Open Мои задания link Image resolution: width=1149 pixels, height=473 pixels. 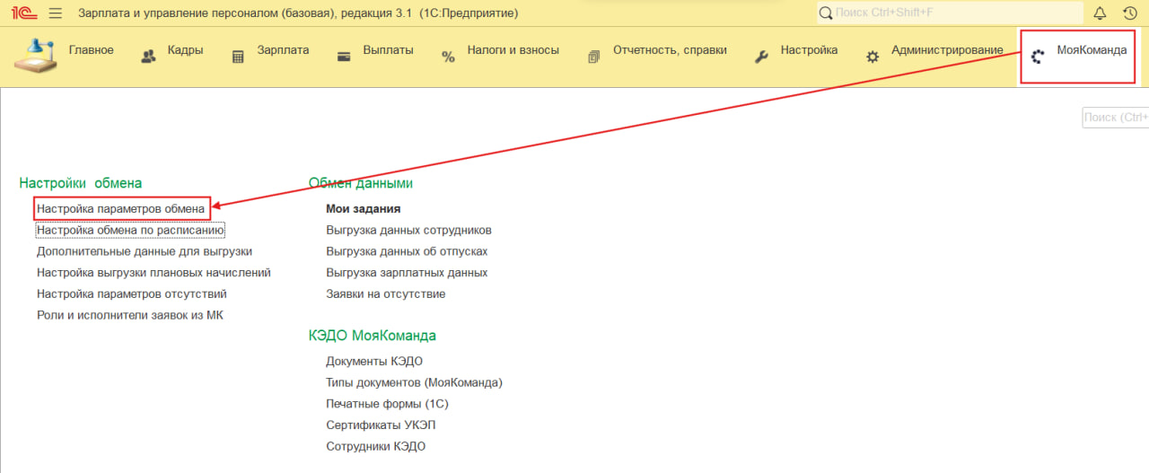coord(363,208)
